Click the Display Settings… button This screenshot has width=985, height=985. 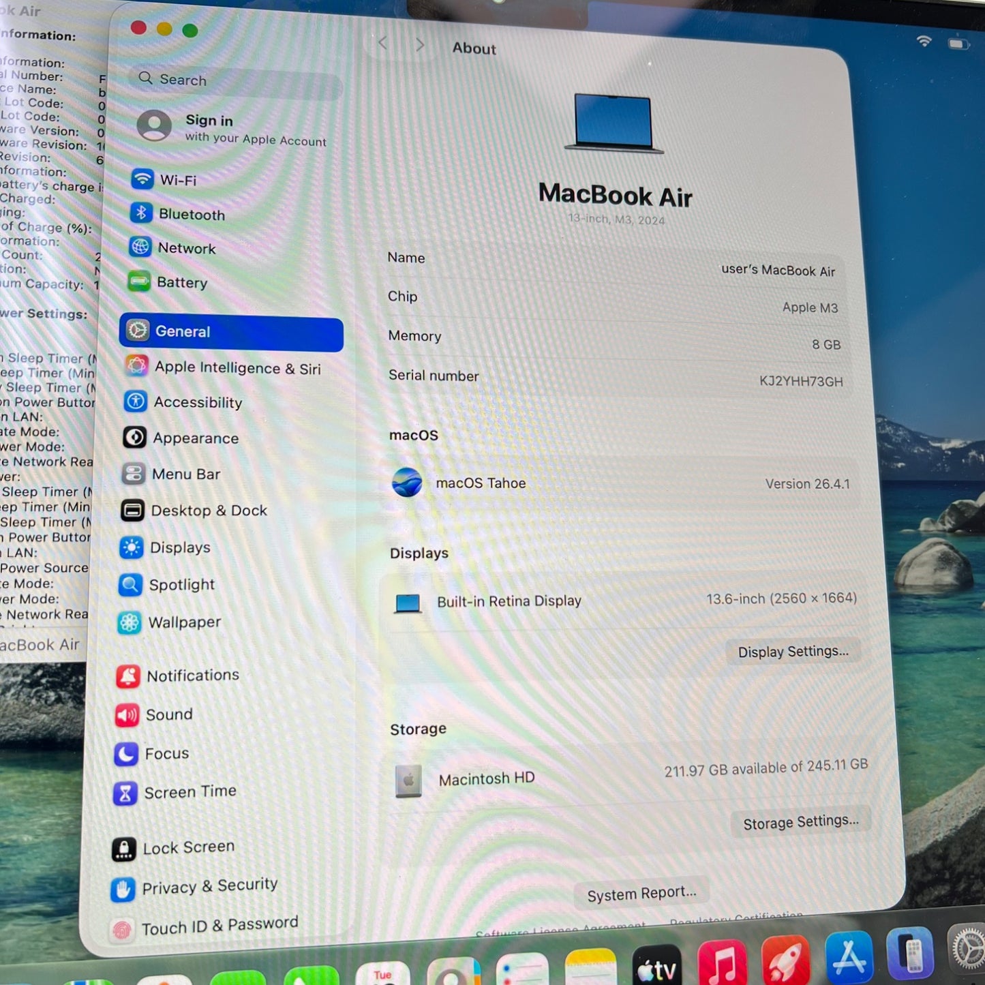tap(793, 652)
